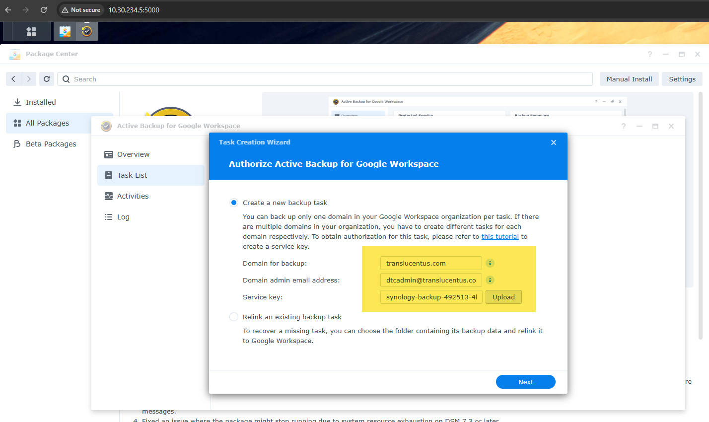Image resolution: width=709 pixels, height=422 pixels.
Task: Click Package Center forward navigation arrow
Action: (29, 79)
